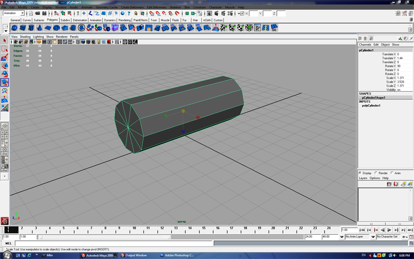The width and height of the screenshot is (414, 259).
Task: Click the Lasso select tool
Action: click(x=5, y=49)
